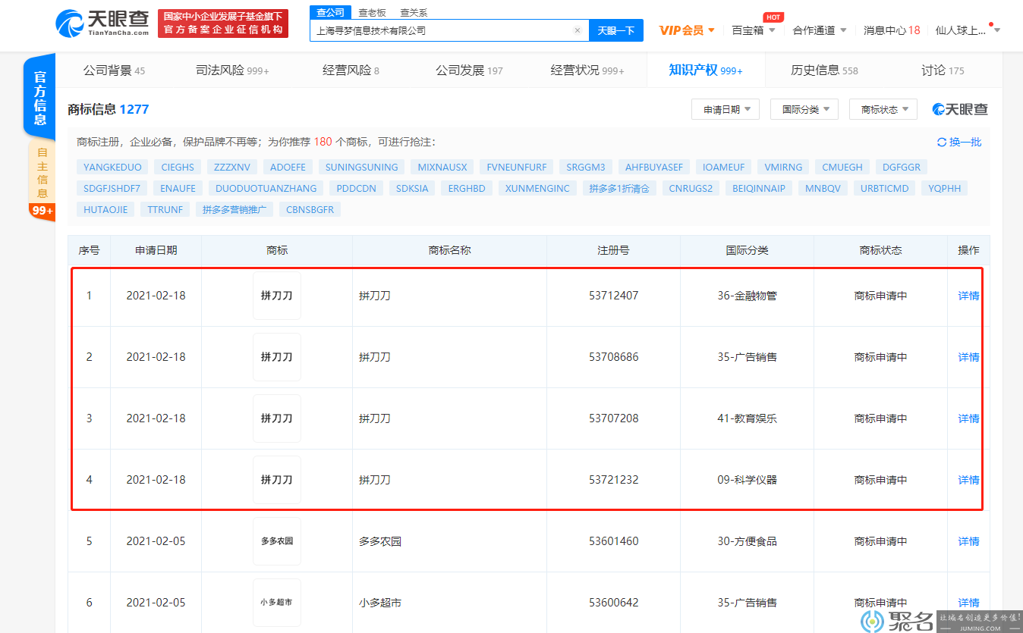Screen dimensions: 1023x633
Task: Open the 拼刀刀 trademark thumbnail in row 1
Action: pyautogui.click(x=277, y=296)
